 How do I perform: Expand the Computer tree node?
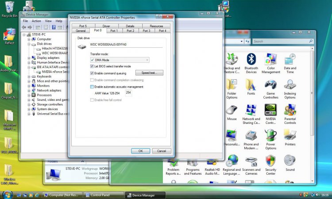point(29,39)
